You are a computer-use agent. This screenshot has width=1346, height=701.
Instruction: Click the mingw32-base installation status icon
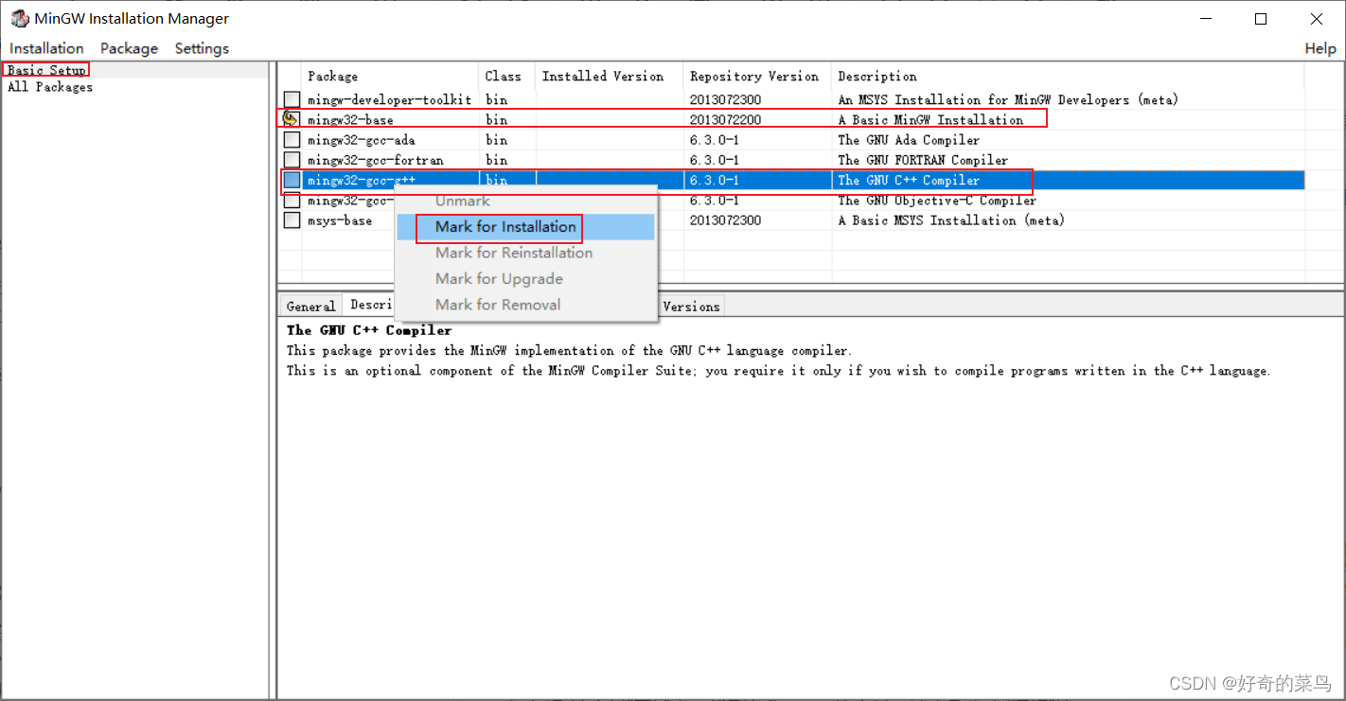tap(291, 119)
